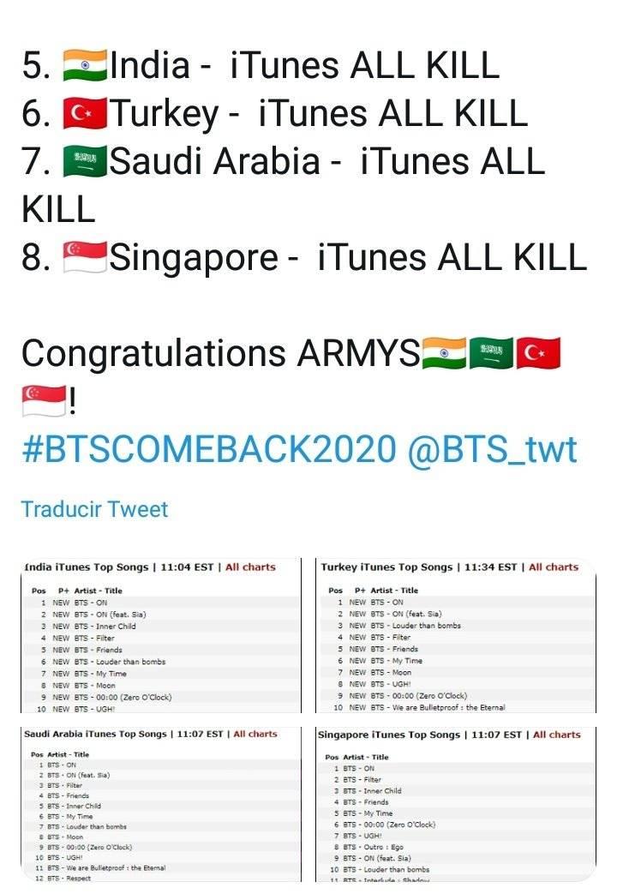Click the Turkey flag emoji on line 6
Viewport: 617px width, 894px height.
point(85,113)
